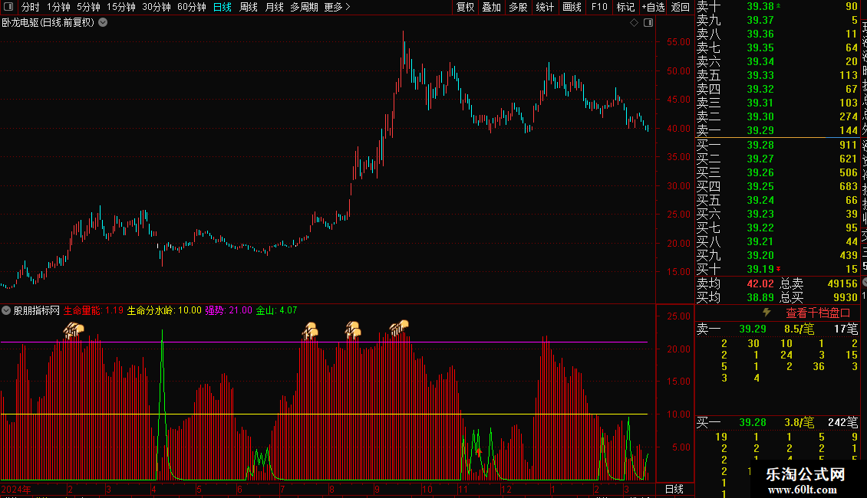
Task: Click the lightning bolt icon beside 查看千档盘口
Action: pos(767,313)
